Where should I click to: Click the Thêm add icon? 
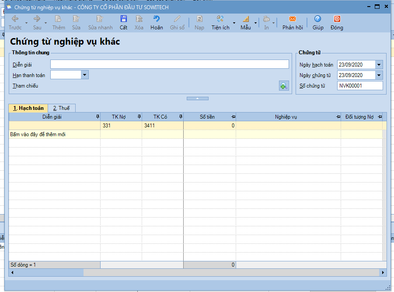[58, 19]
